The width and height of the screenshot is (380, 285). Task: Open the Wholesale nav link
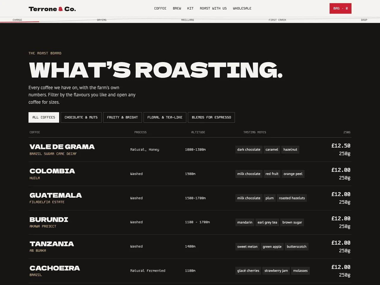coord(242,8)
